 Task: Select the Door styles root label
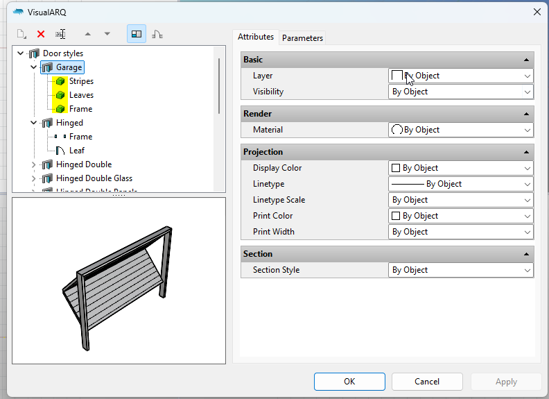click(x=63, y=53)
